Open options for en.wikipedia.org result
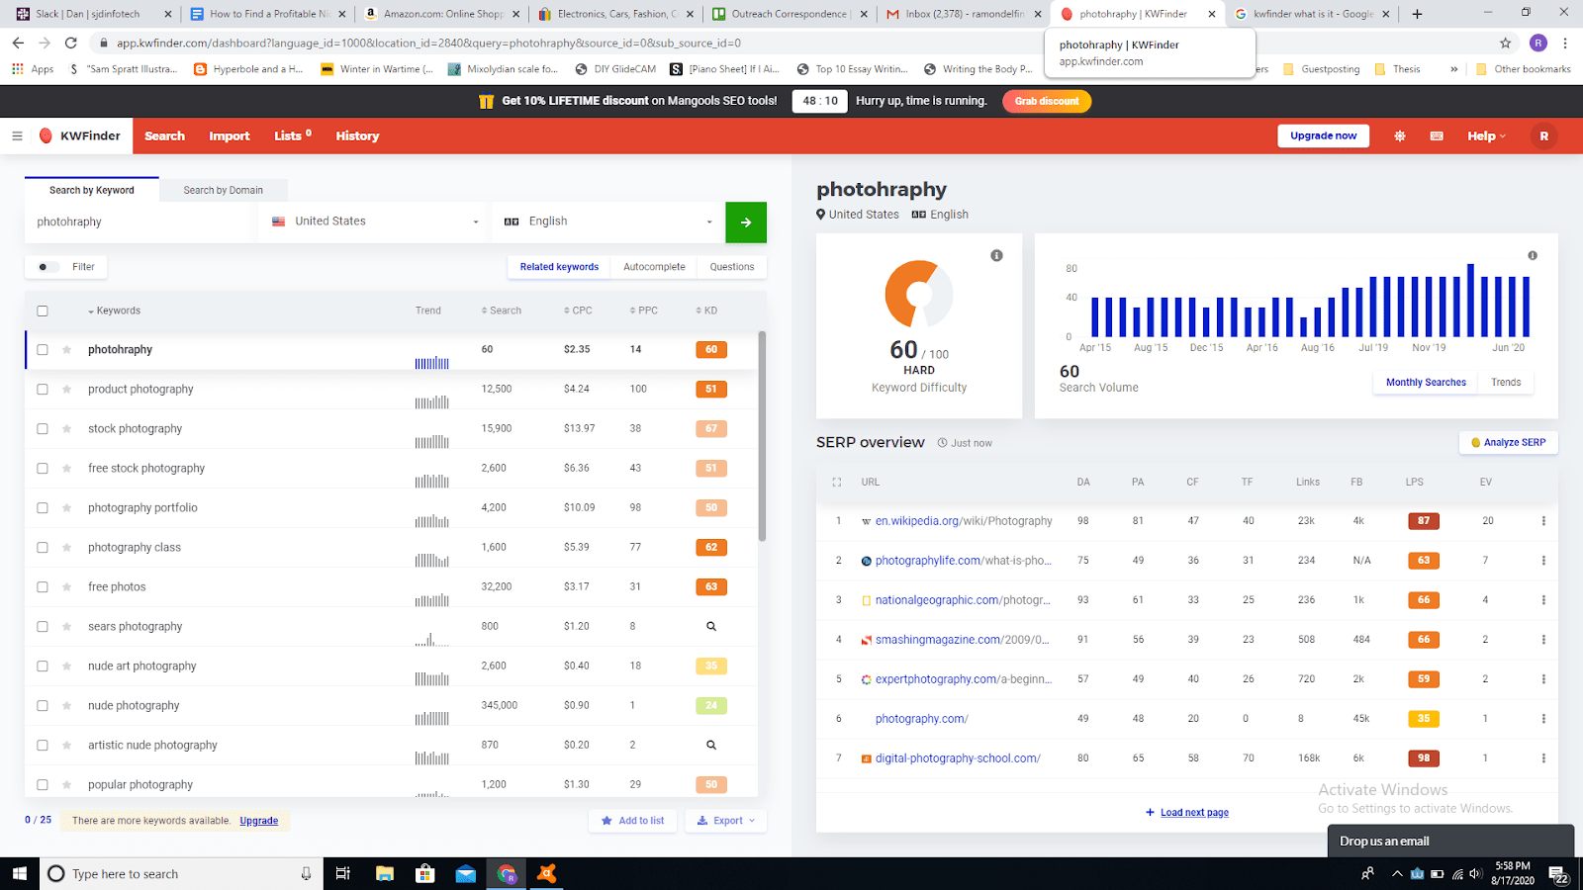1583x890 pixels. pos(1543,520)
